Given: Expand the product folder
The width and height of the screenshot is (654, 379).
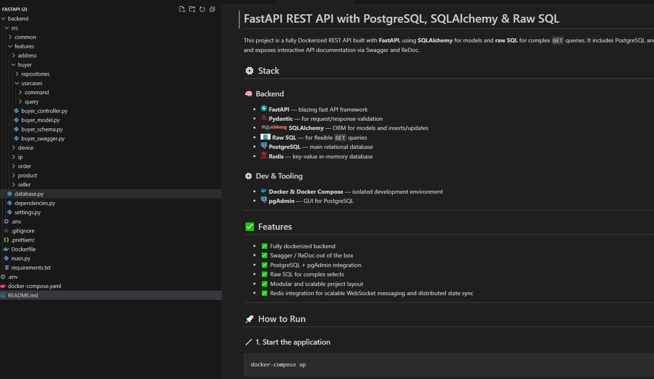Looking at the screenshot, I should point(14,175).
